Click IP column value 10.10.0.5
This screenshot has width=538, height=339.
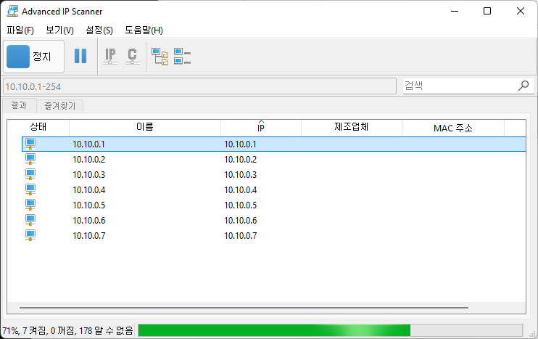pos(240,205)
